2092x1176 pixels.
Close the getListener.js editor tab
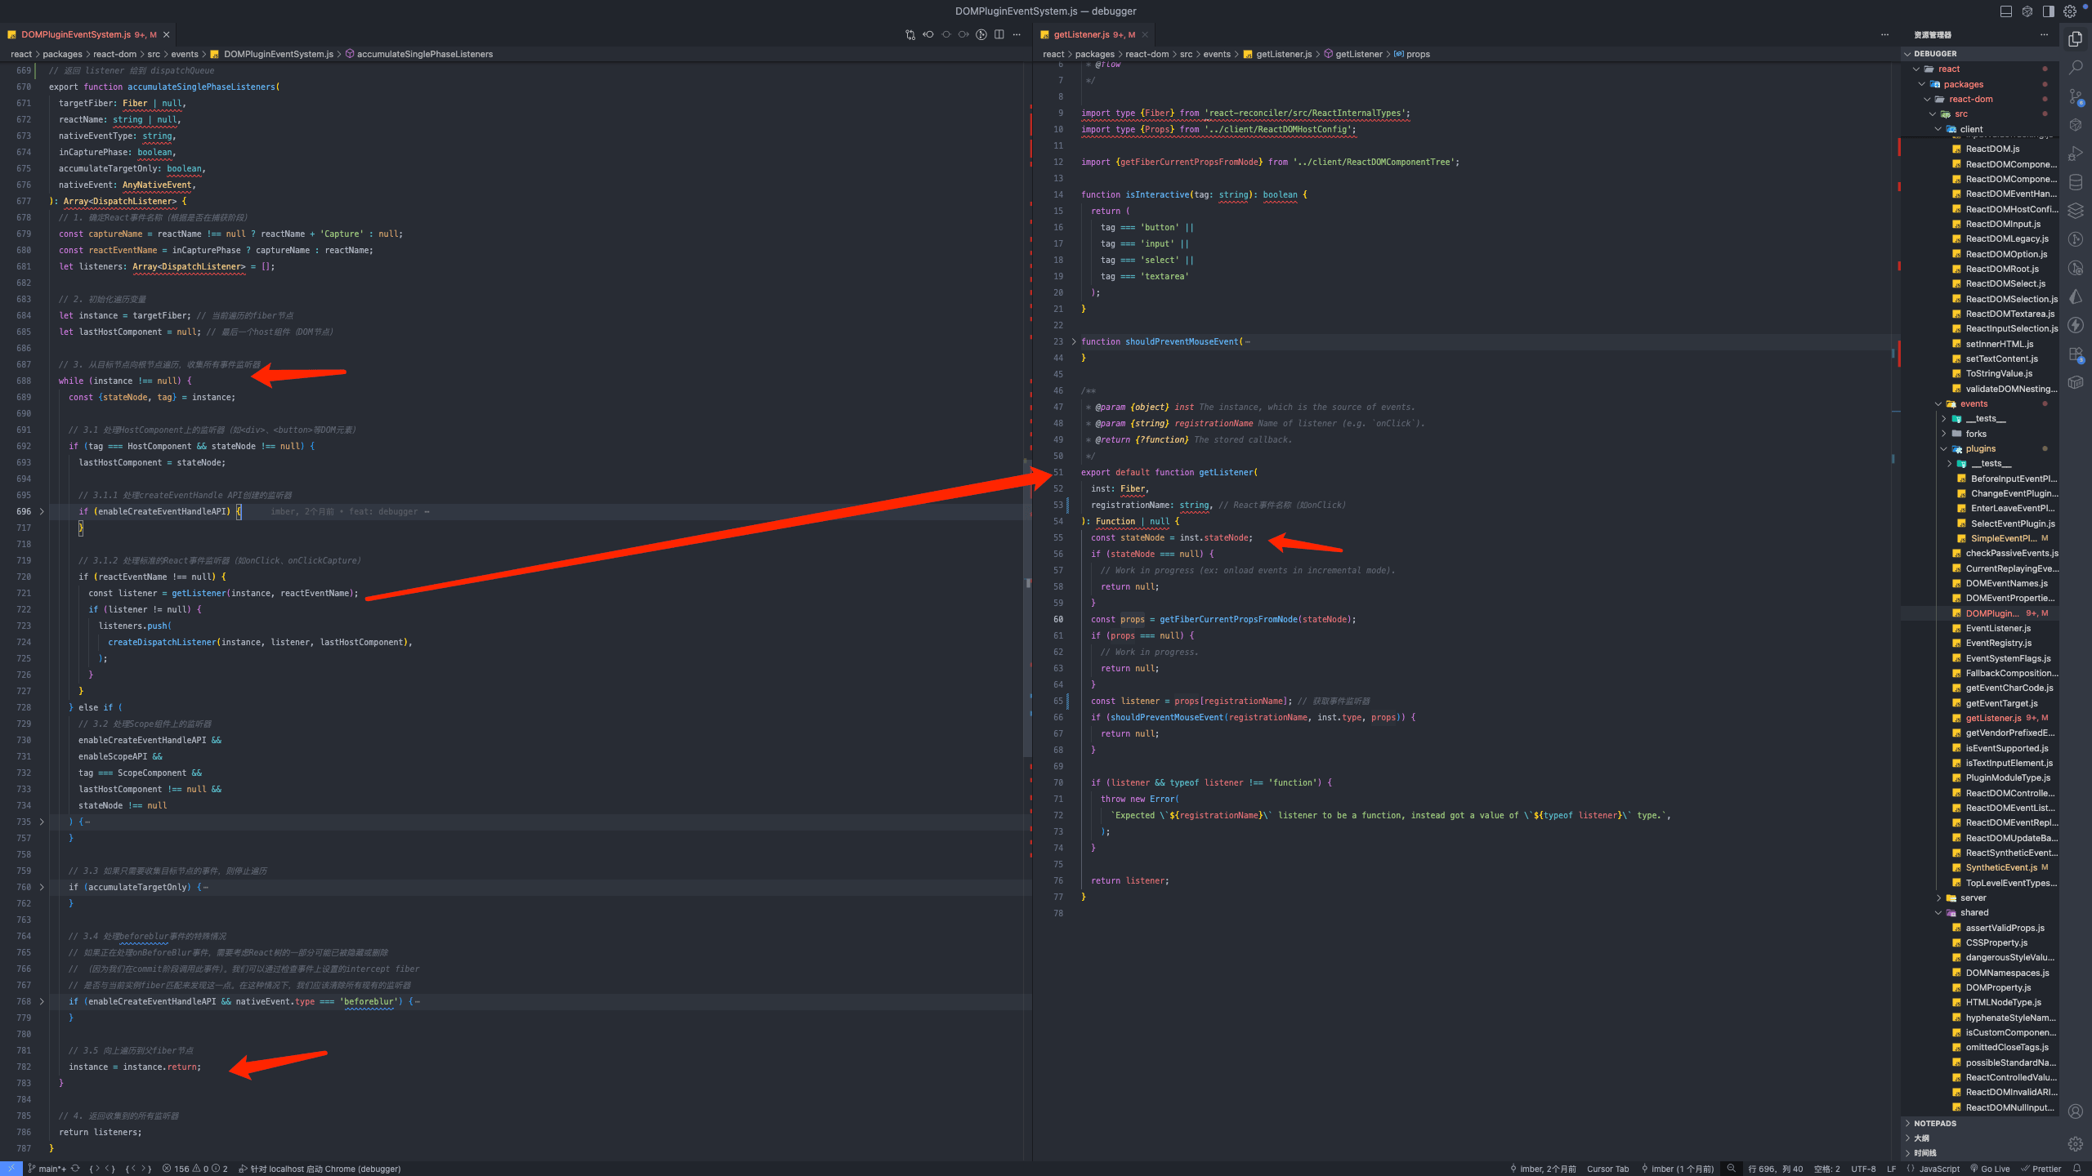pyautogui.click(x=1145, y=35)
